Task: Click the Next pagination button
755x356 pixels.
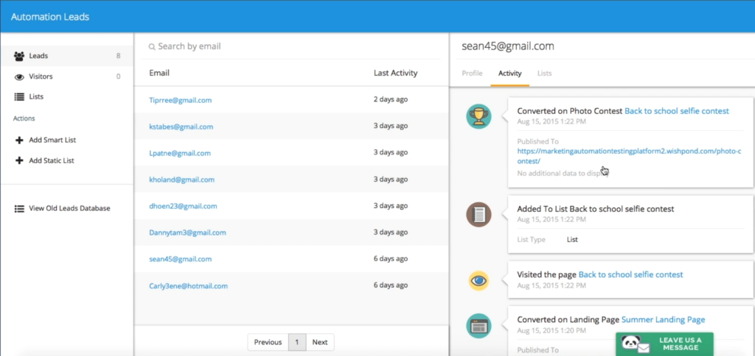Action: coord(320,342)
